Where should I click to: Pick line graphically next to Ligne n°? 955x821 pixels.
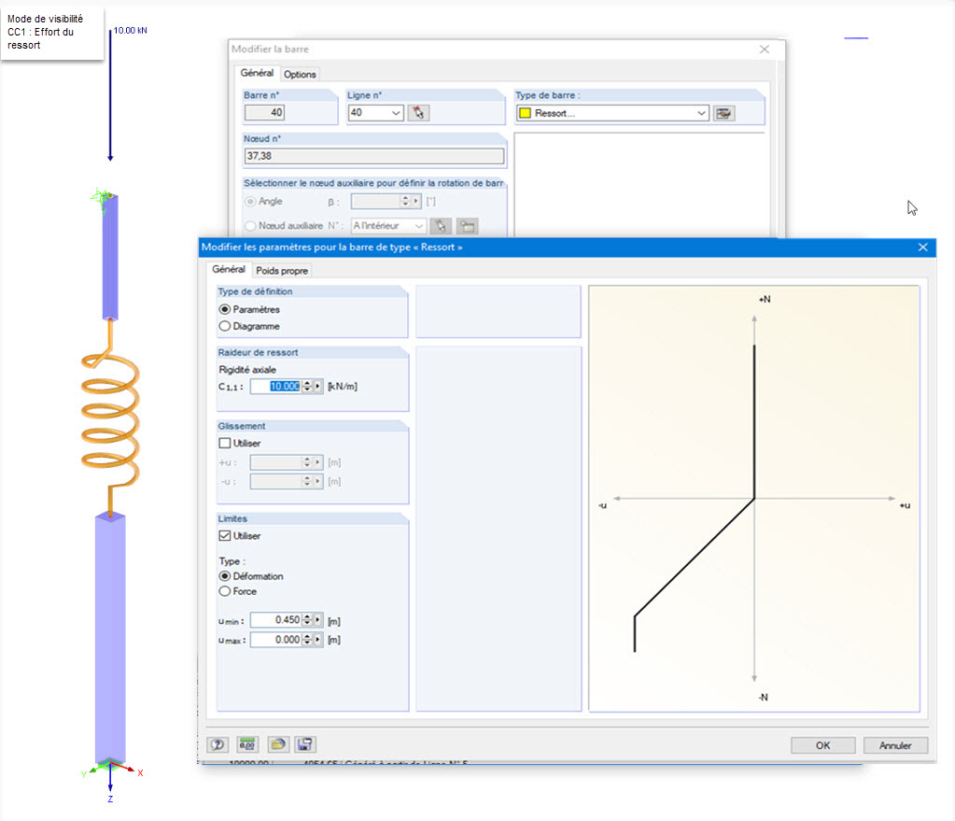(418, 113)
